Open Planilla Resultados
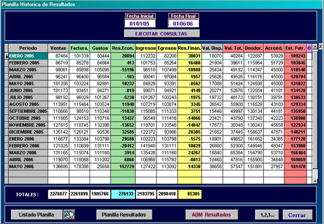This screenshot has height=224, width=324. tap(124, 215)
